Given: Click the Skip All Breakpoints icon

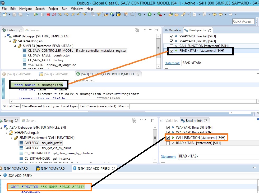Looking at the screenshot, I should 28,14.
